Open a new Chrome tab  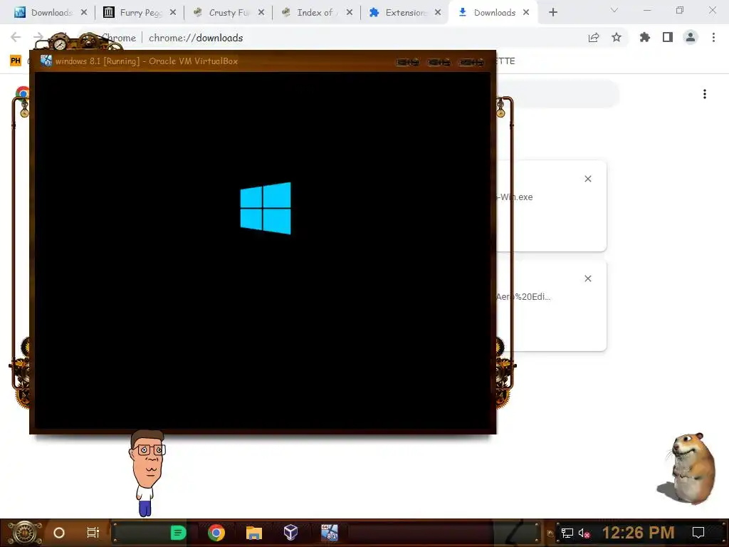[x=552, y=13]
